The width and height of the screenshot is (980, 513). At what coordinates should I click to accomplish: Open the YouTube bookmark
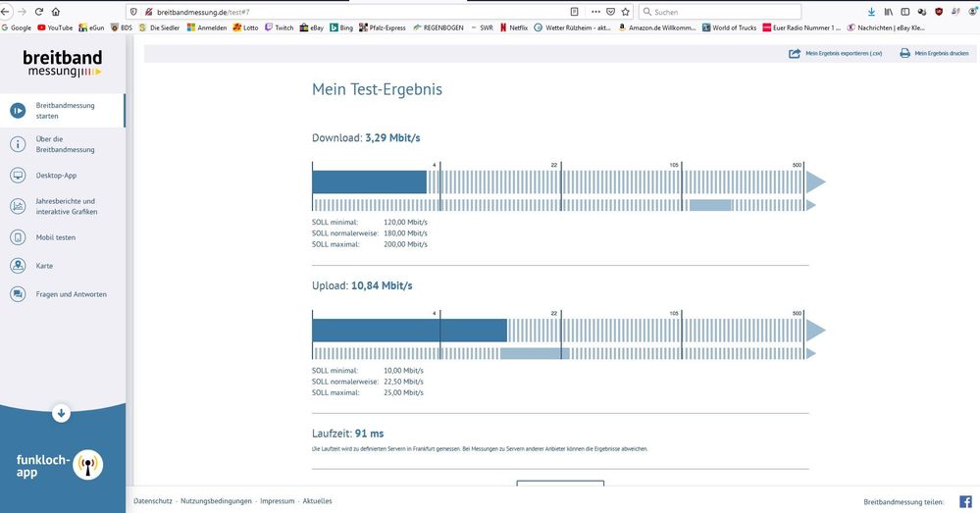(55, 28)
